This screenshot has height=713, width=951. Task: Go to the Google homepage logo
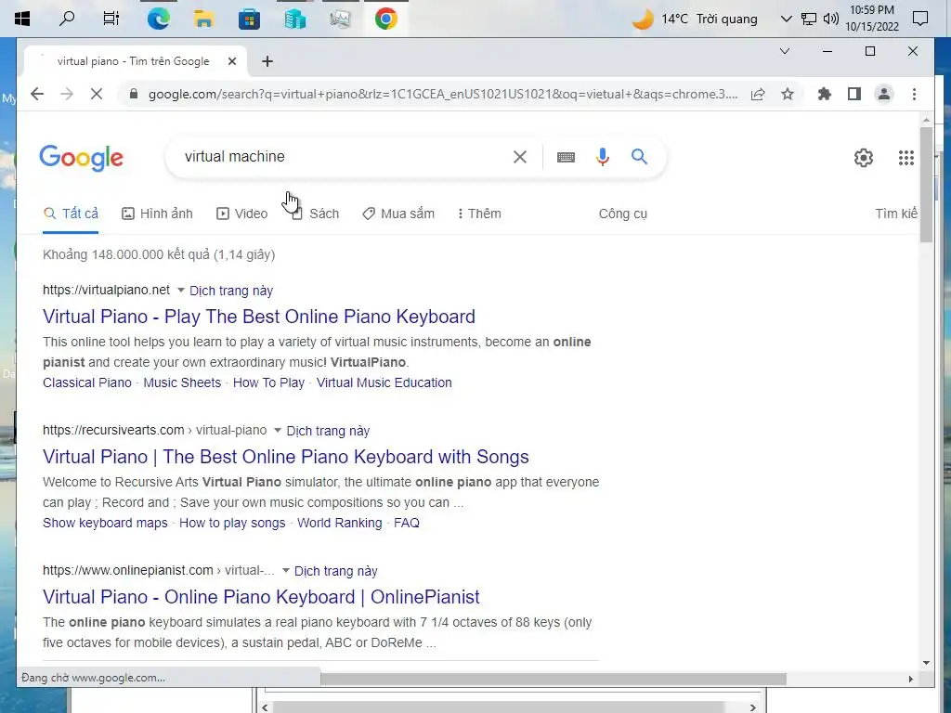(82, 158)
